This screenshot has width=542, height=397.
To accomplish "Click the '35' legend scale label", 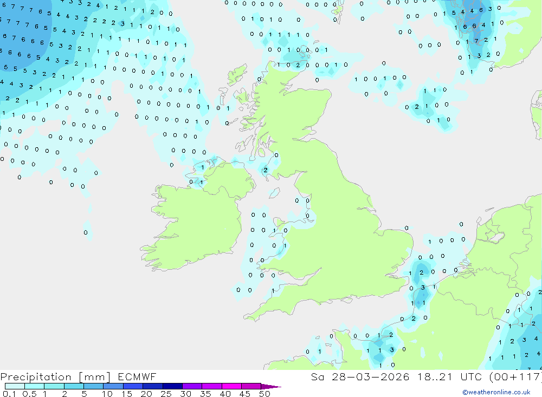I will [205, 394].
